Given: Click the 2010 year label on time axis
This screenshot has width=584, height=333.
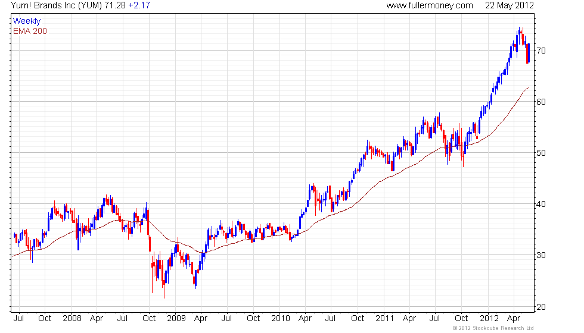Looking at the screenshot, I should pyautogui.click(x=281, y=319).
